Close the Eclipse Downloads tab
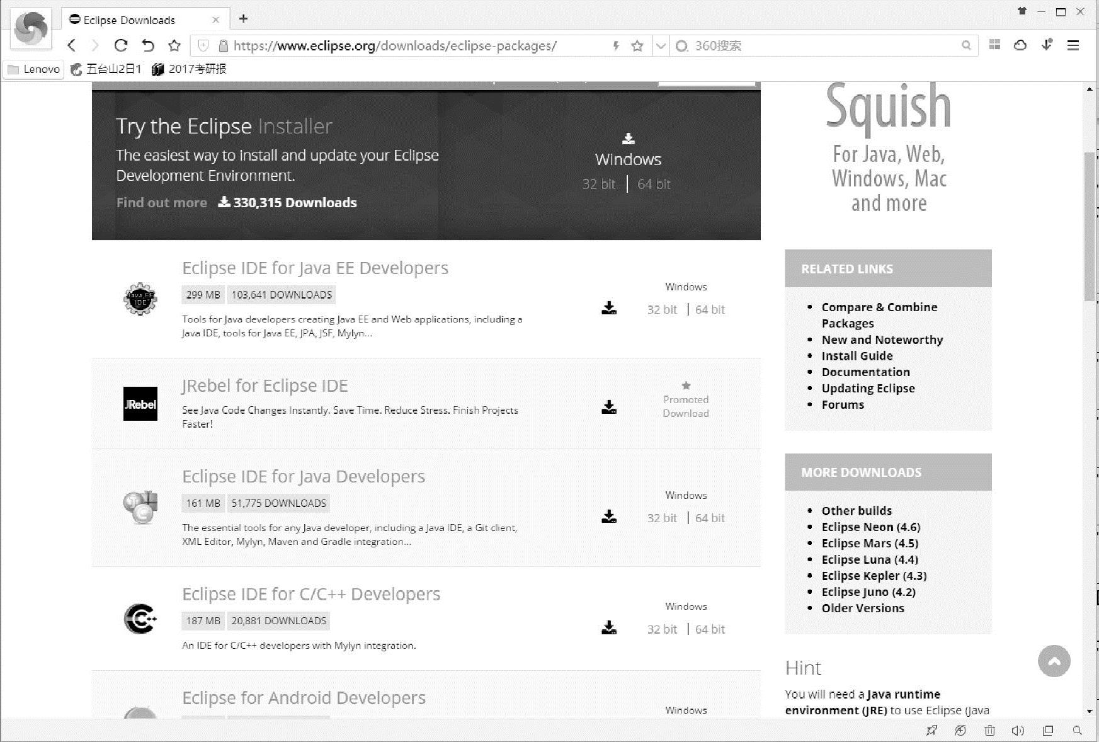 (x=215, y=20)
